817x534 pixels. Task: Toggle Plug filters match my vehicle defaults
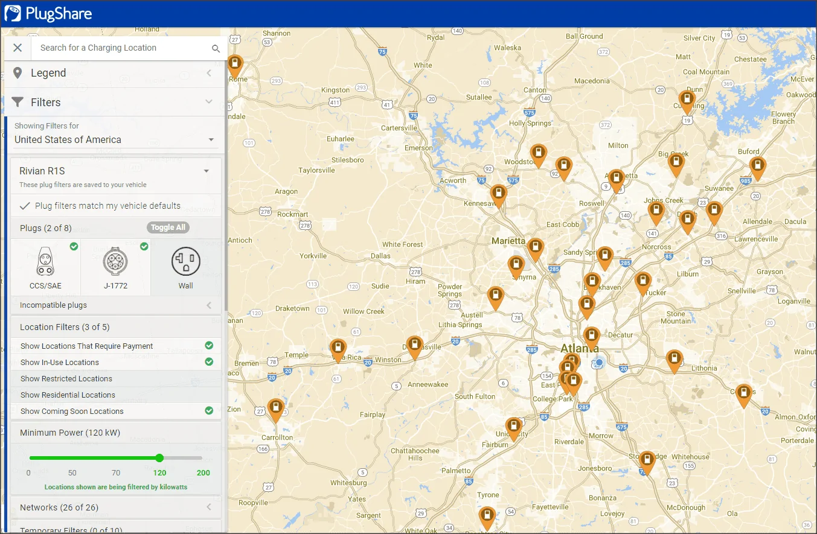[x=116, y=206]
